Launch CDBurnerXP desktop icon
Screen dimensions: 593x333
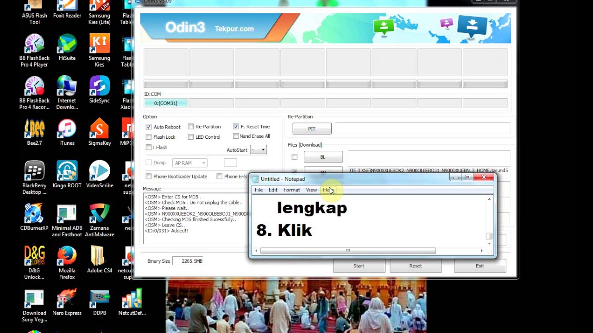pos(34,217)
